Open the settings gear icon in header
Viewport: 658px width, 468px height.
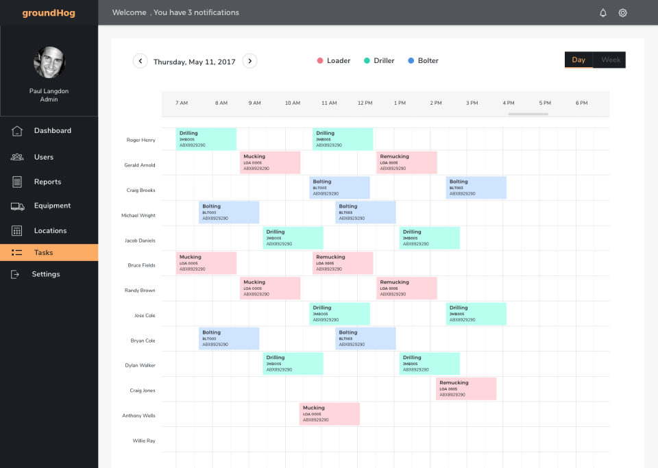coord(623,13)
